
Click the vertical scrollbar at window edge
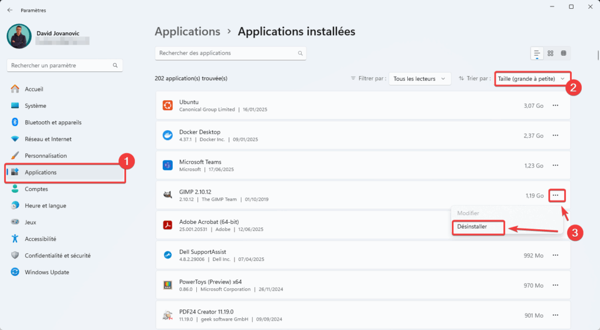[x=598, y=55]
